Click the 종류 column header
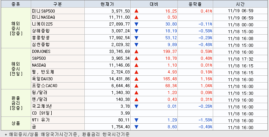The height and width of the screenshot is (137, 269). pos(16,4)
